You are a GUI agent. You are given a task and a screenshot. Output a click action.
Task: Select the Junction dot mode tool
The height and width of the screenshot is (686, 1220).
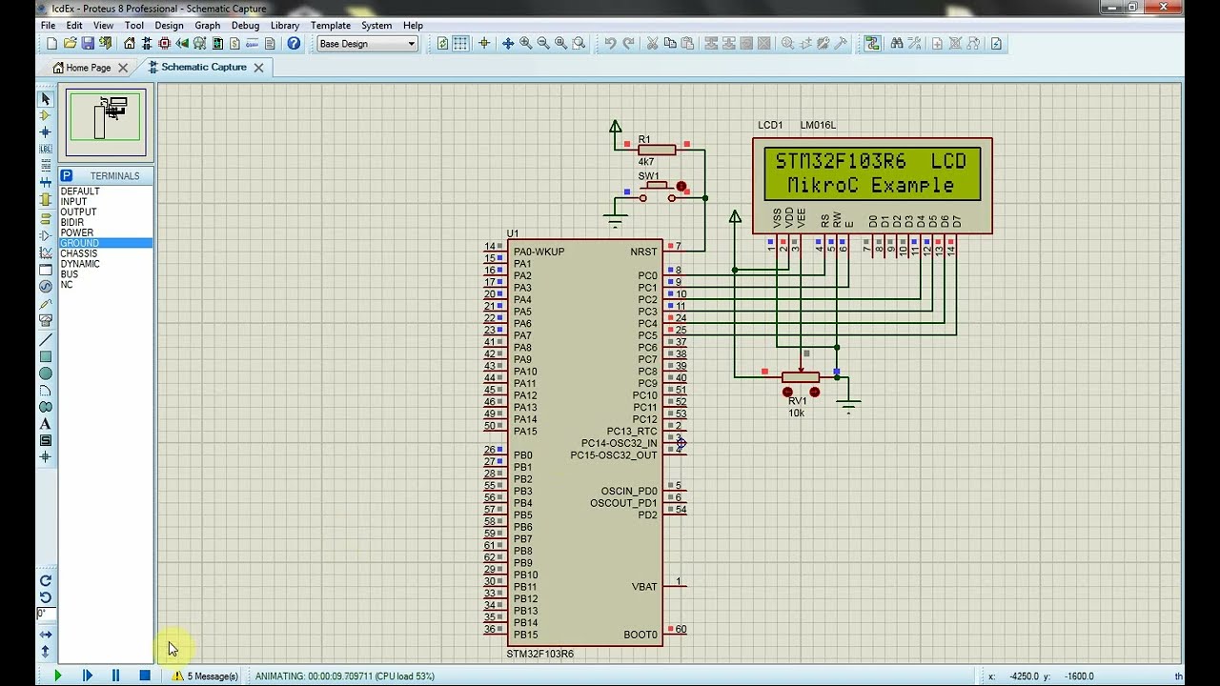45,132
